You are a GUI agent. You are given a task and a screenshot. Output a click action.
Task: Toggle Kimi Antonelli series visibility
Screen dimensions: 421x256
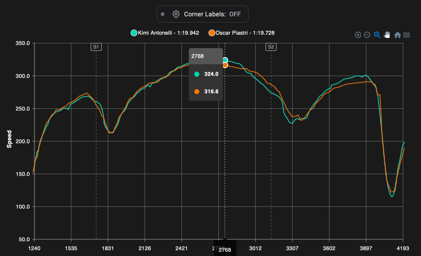coord(165,33)
